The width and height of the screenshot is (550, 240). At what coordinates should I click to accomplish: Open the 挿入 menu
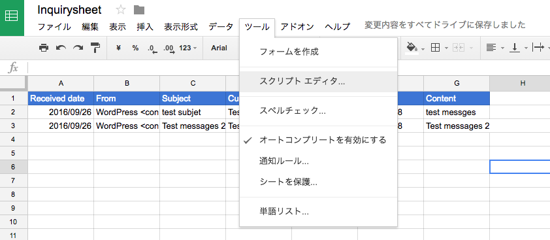145,27
